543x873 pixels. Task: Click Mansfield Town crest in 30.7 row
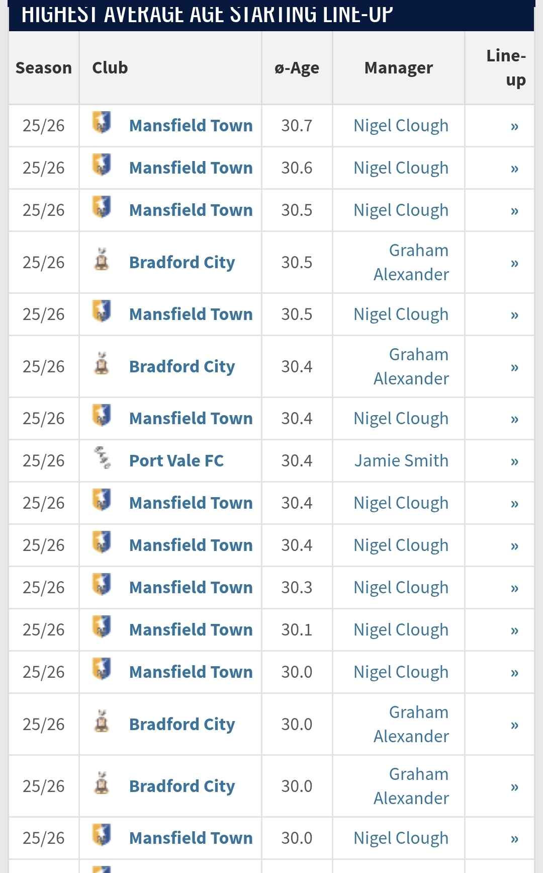tap(102, 122)
